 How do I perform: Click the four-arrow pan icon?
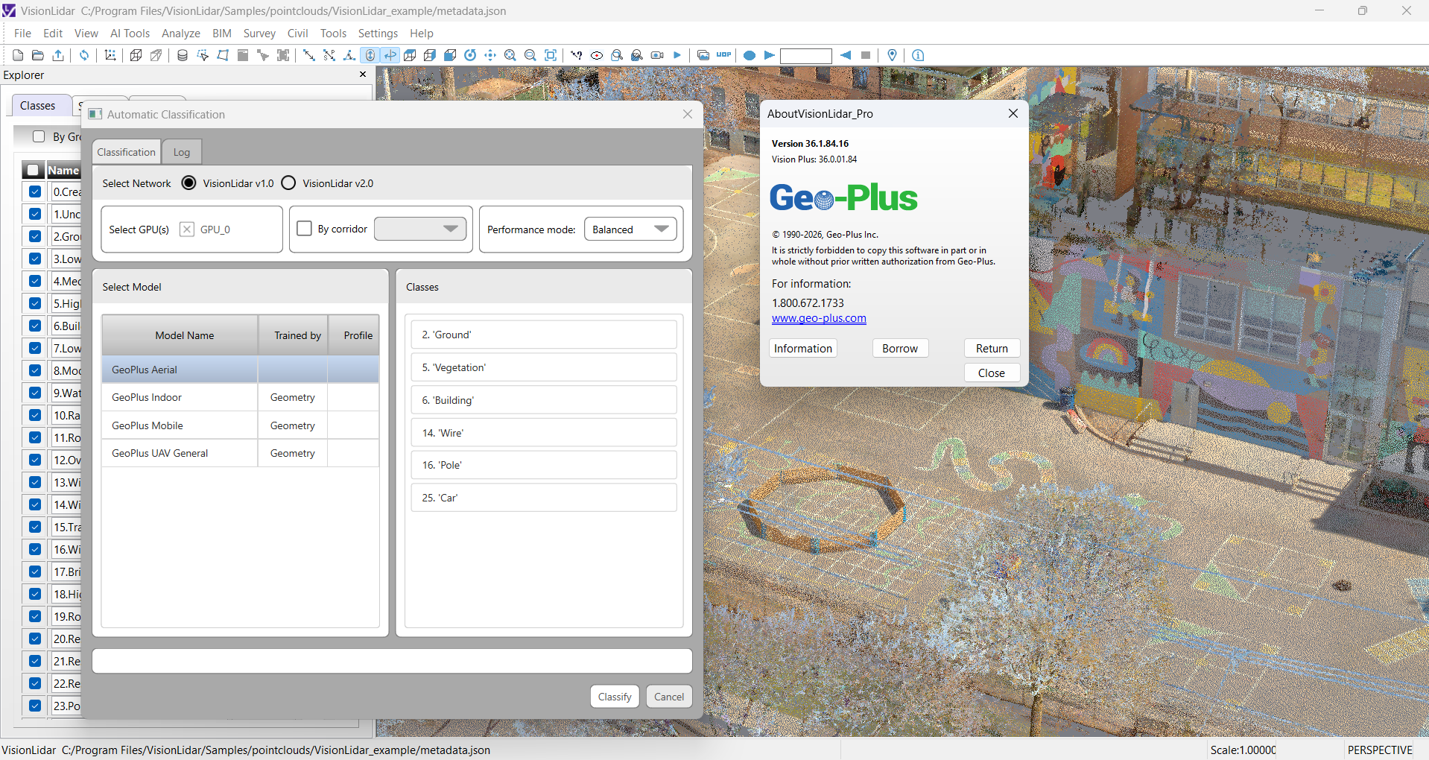tap(490, 55)
